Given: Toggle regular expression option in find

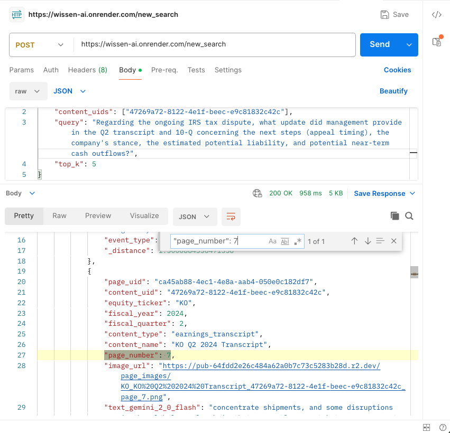Looking at the screenshot, I should 298,241.
